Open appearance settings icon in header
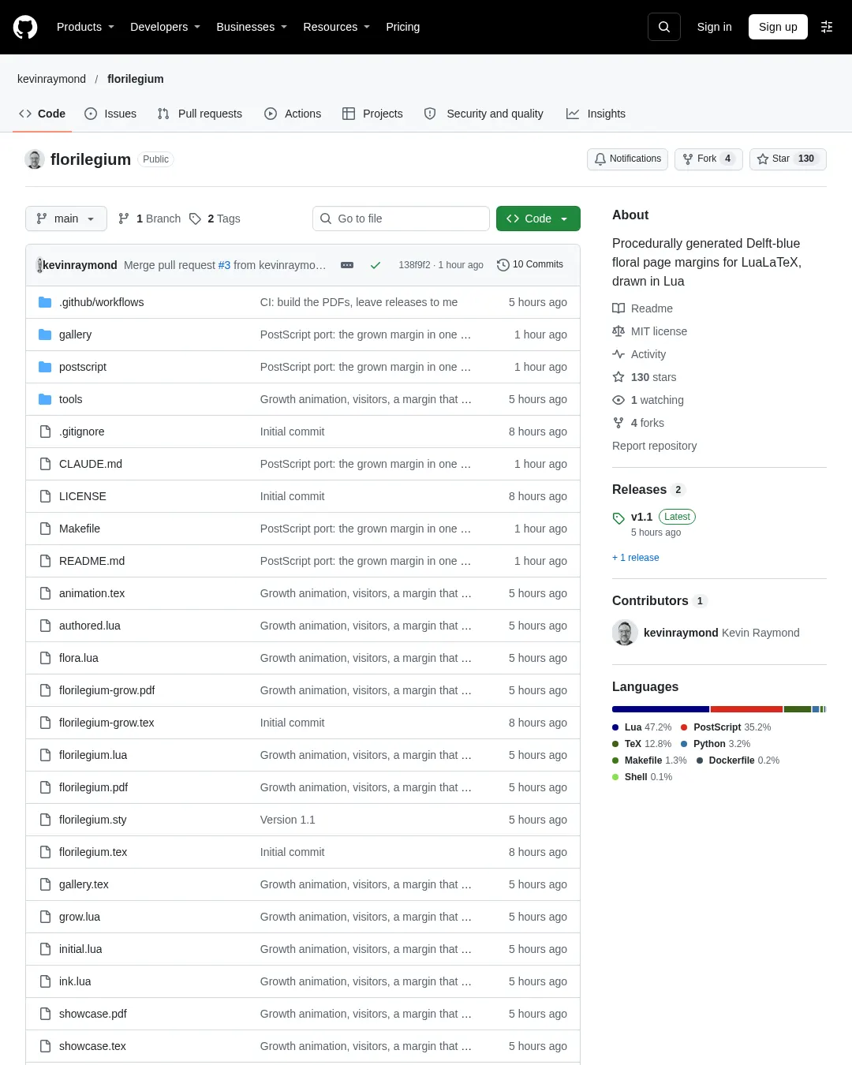This screenshot has width=852, height=1065. [x=827, y=27]
